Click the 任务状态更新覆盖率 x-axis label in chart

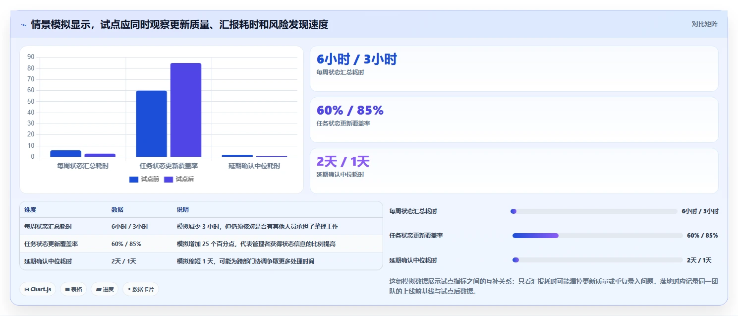pos(169,166)
